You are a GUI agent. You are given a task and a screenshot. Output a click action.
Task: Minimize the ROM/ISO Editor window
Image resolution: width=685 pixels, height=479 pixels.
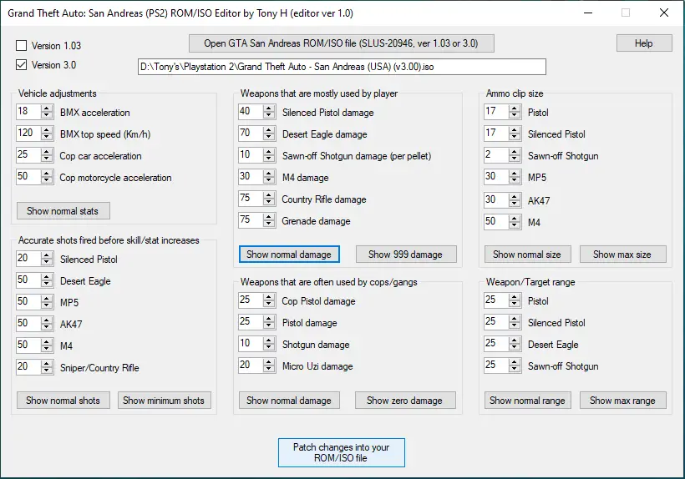[588, 13]
